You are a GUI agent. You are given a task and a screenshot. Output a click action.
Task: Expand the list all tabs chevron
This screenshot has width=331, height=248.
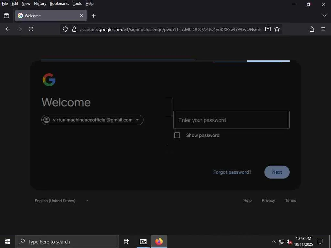(325, 15)
